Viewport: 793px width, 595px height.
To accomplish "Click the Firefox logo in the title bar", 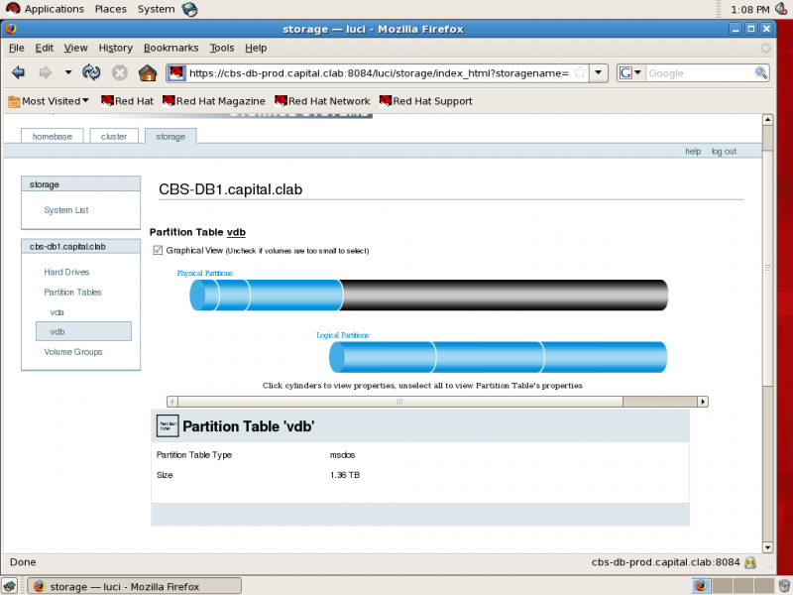I will (11, 29).
